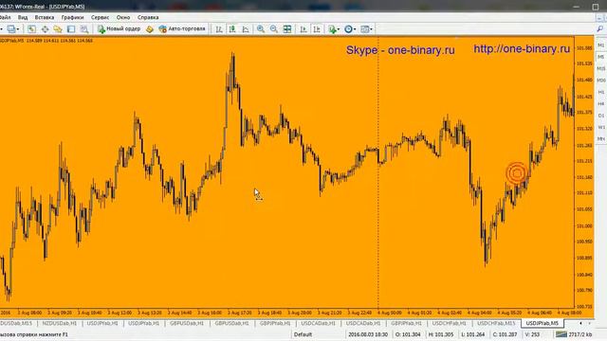Click the H: 101.305 status value
Image resolution: width=607 pixels, height=341 pixels.
click(x=441, y=334)
